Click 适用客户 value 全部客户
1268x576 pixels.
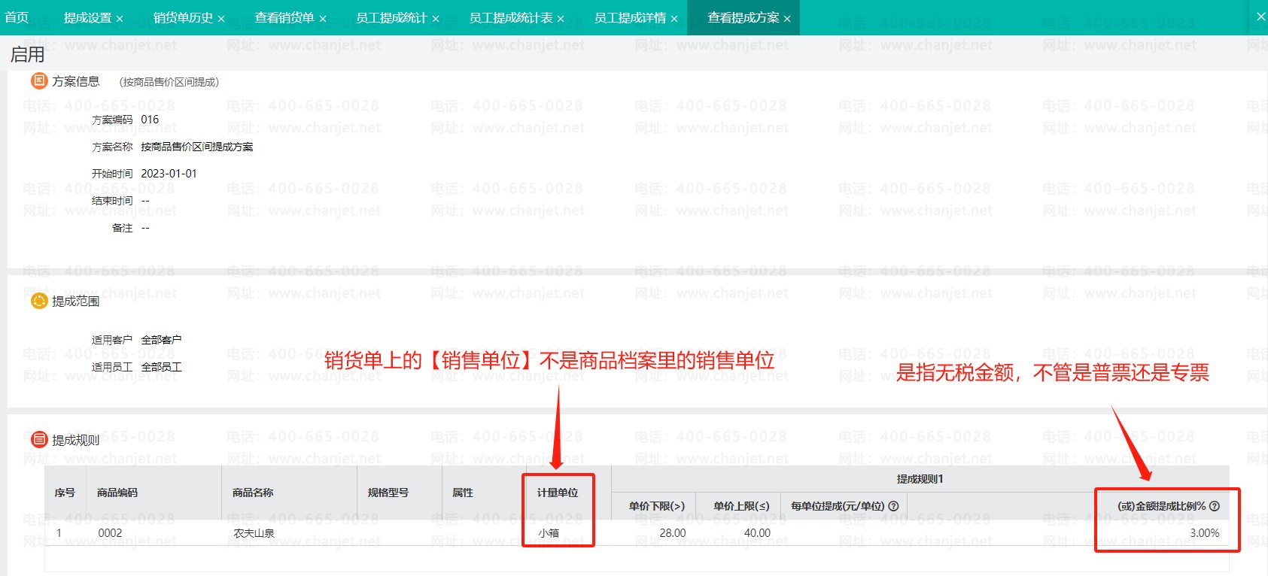pos(161,340)
